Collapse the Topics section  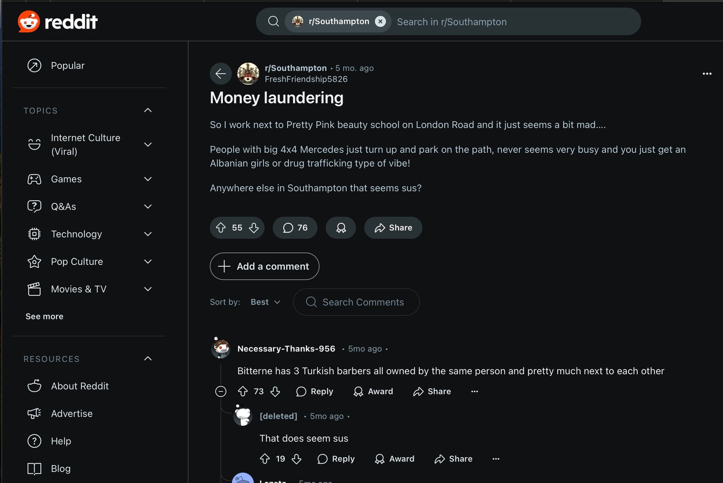click(x=148, y=110)
